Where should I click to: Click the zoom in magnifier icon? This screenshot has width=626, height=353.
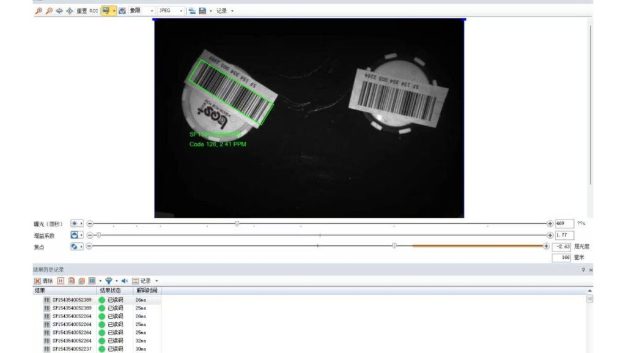click(39, 11)
